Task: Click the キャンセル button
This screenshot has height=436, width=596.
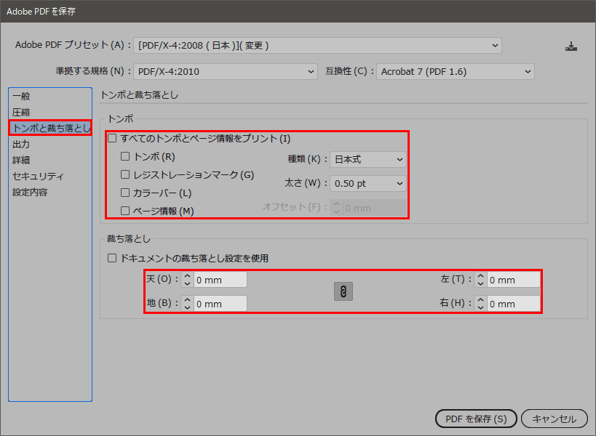Action: tap(554, 419)
